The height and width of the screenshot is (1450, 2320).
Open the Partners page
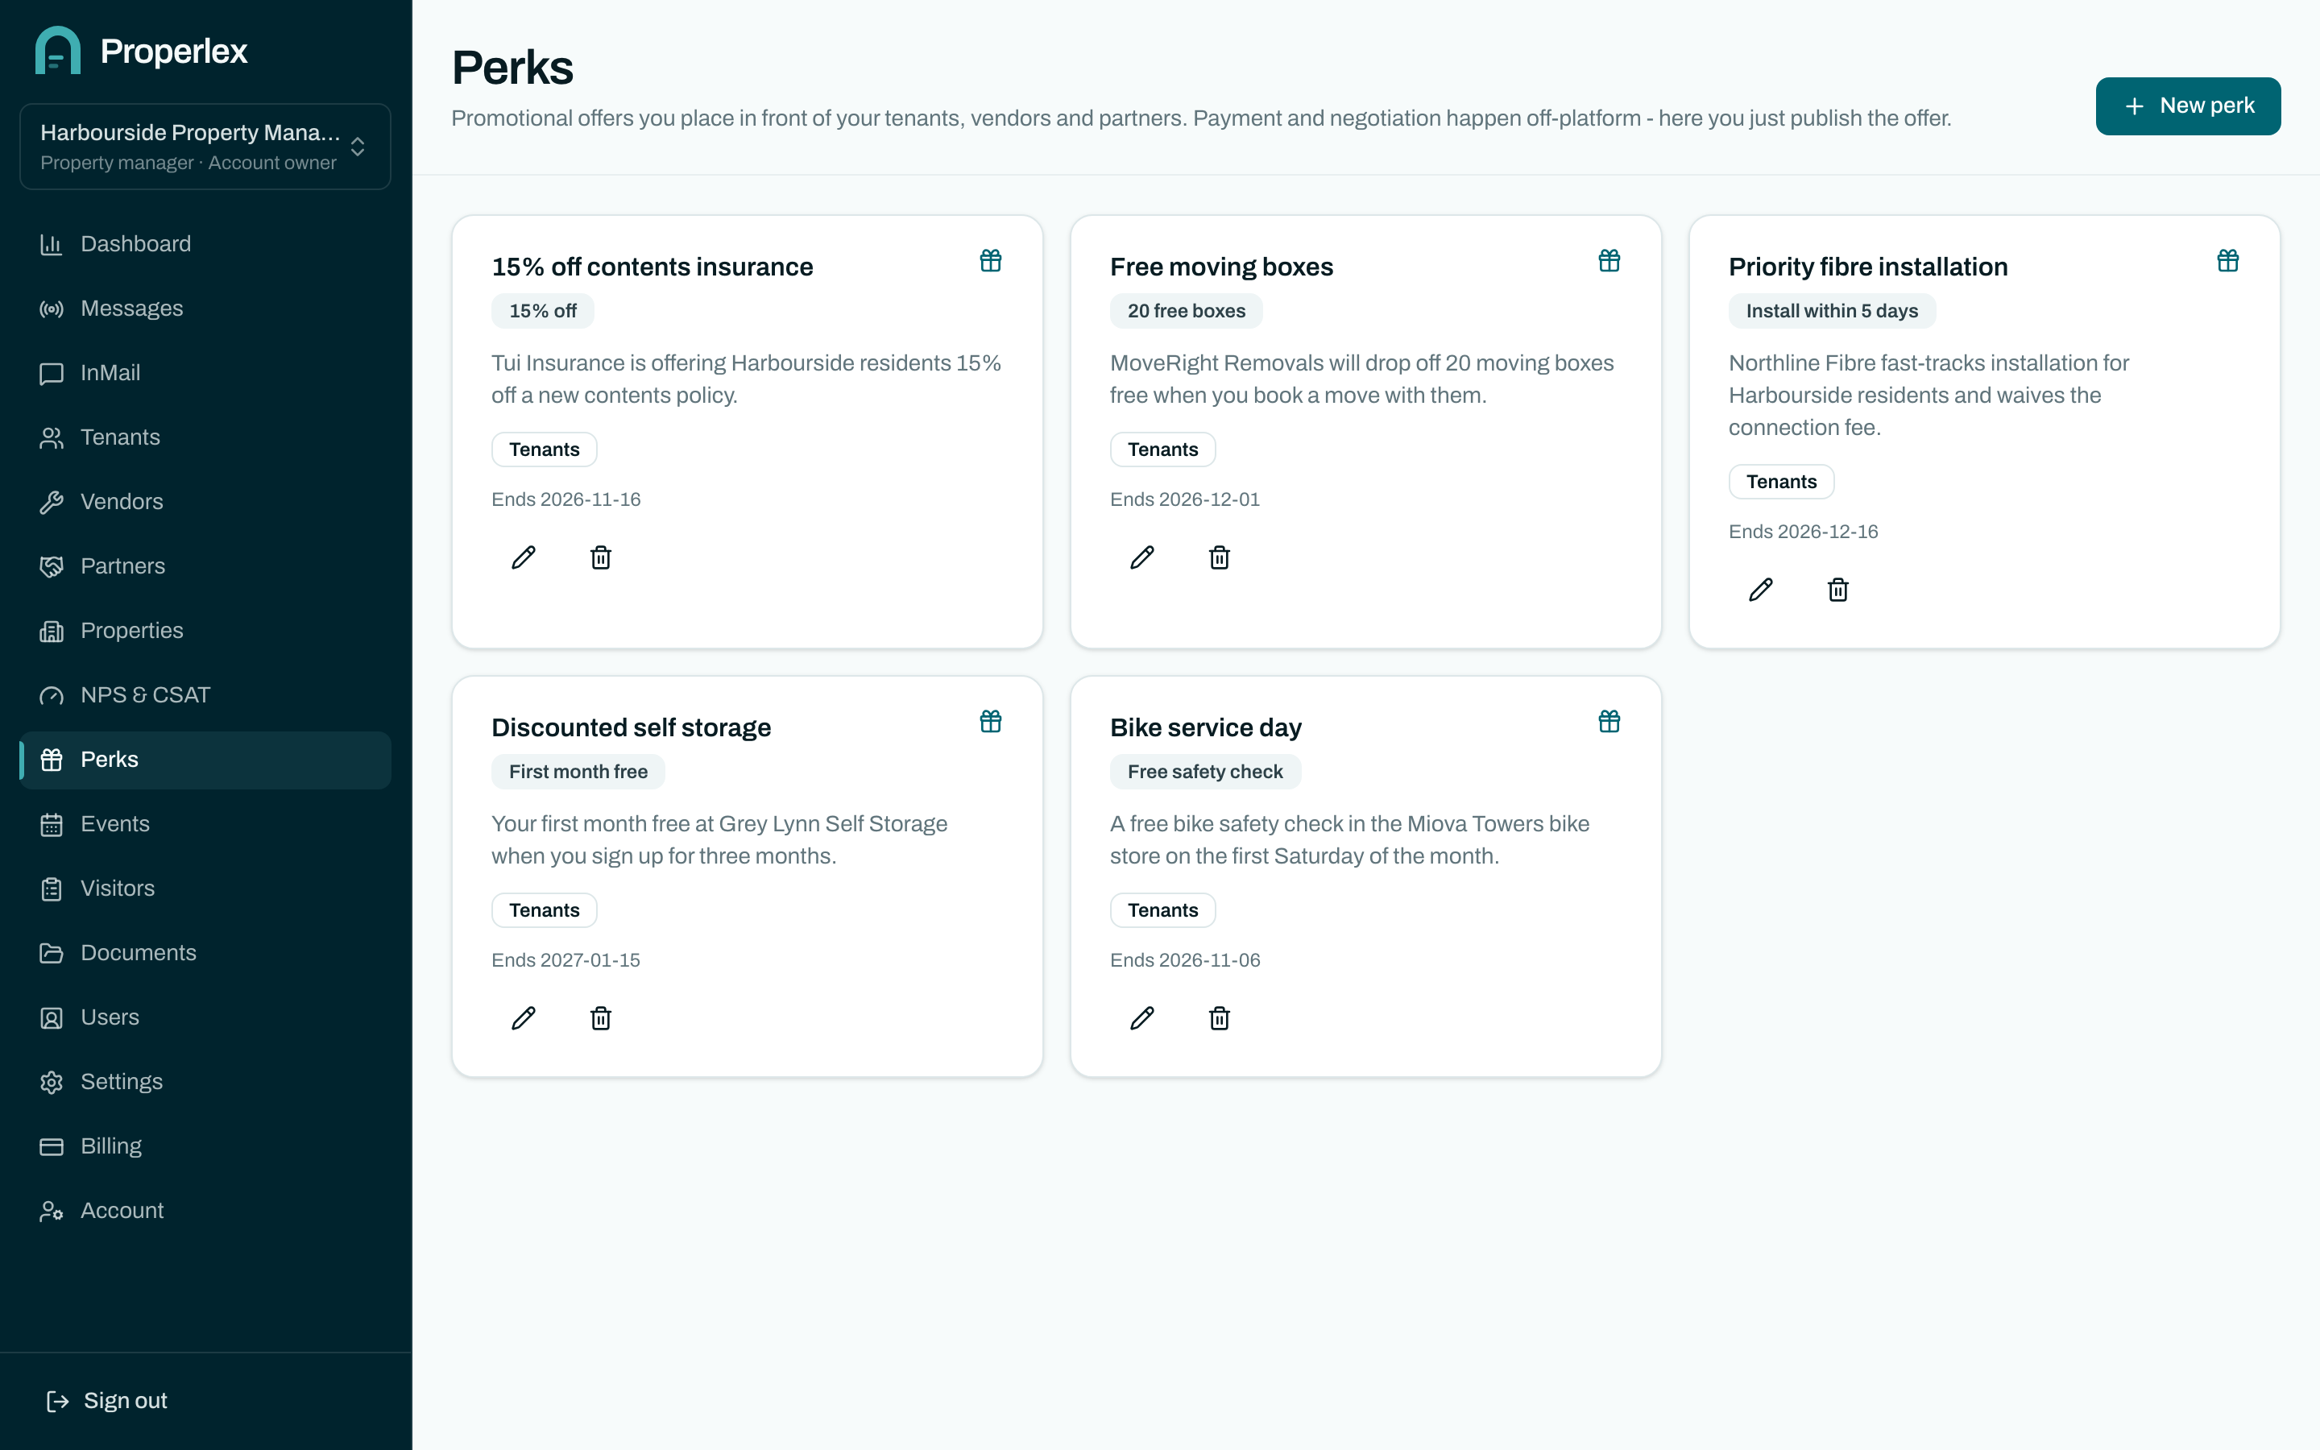pyautogui.click(x=205, y=565)
